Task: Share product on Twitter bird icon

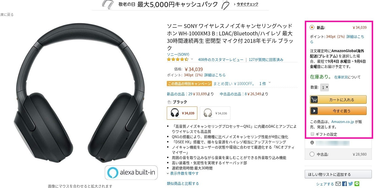Action: pyautogui.click(x=351, y=184)
